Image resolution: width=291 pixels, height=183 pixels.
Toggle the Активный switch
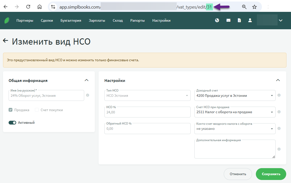pyautogui.click(x=12, y=123)
